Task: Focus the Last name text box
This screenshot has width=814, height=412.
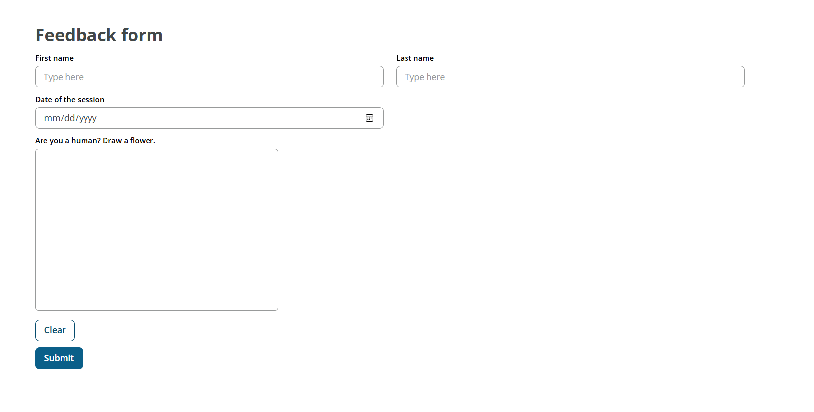Action: point(570,77)
